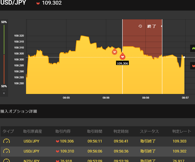Select the USD/JPY asset in 109.310 row
Image resolution: width=195 pixels, height=162 pixels.
click(x=31, y=151)
